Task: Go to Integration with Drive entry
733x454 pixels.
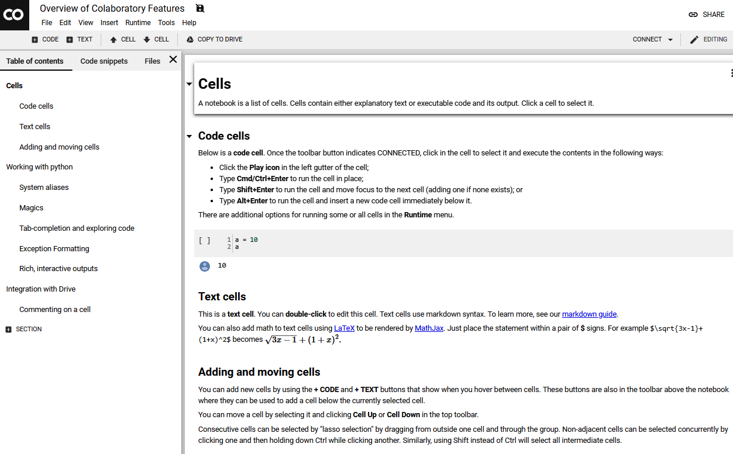Action: (x=41, y=289)
